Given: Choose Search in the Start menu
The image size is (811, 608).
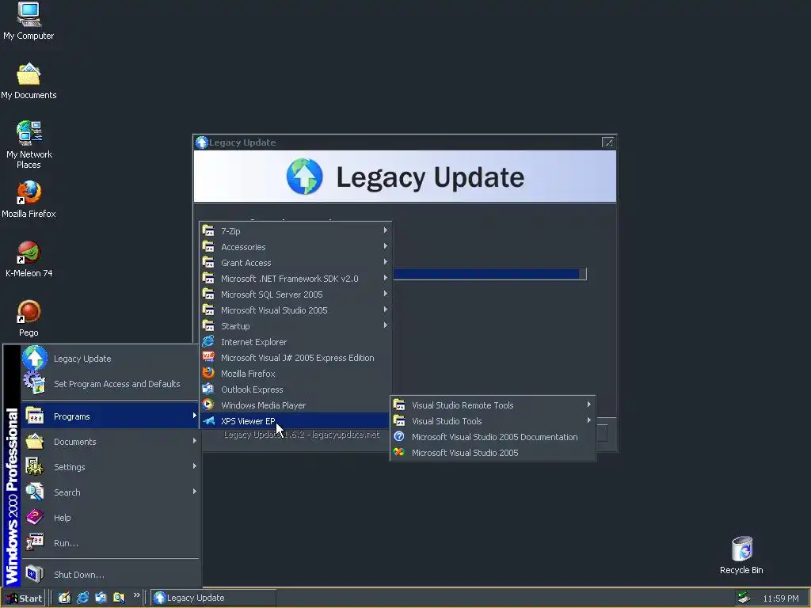Looking at the screenshot, I should (110, 492).
